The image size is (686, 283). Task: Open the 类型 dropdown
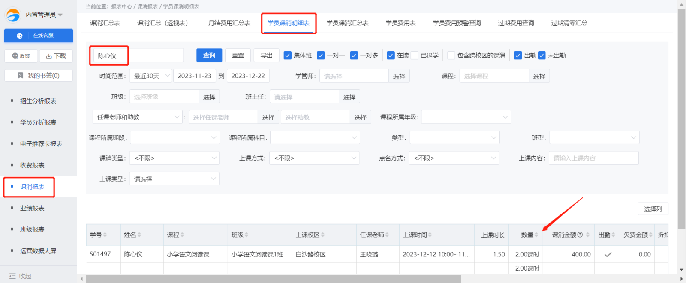click(x=455, y=137)
